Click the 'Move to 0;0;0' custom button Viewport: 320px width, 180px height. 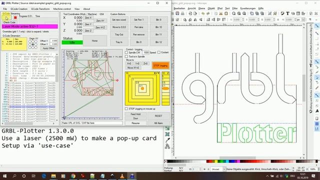pyautogui.click(x=119, y=27)
